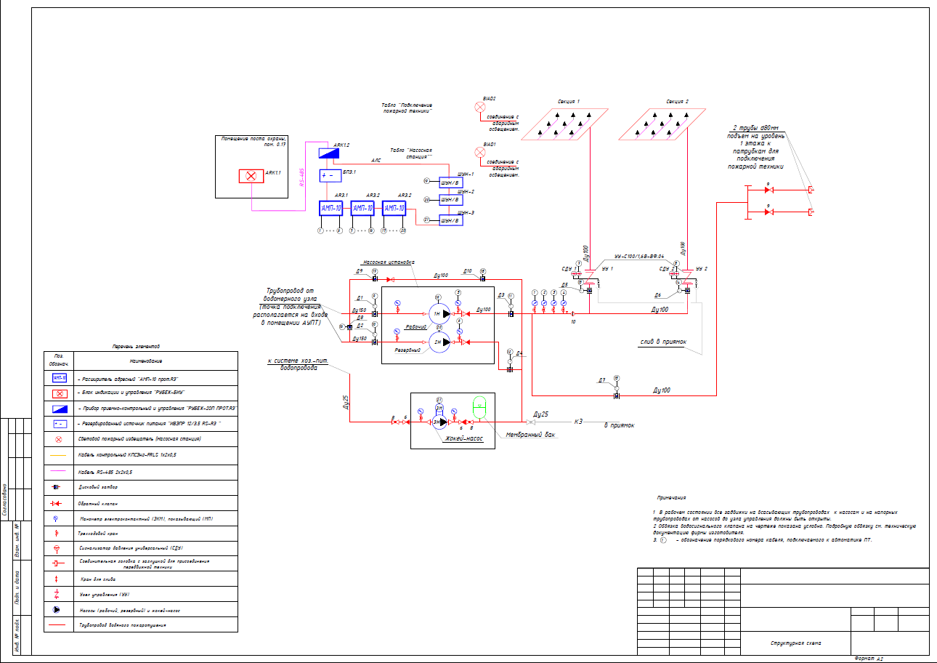Screen dimensions: 937x663
Task: Click the BIAD2 light annunciator symbol
Action: click(479, 107)
